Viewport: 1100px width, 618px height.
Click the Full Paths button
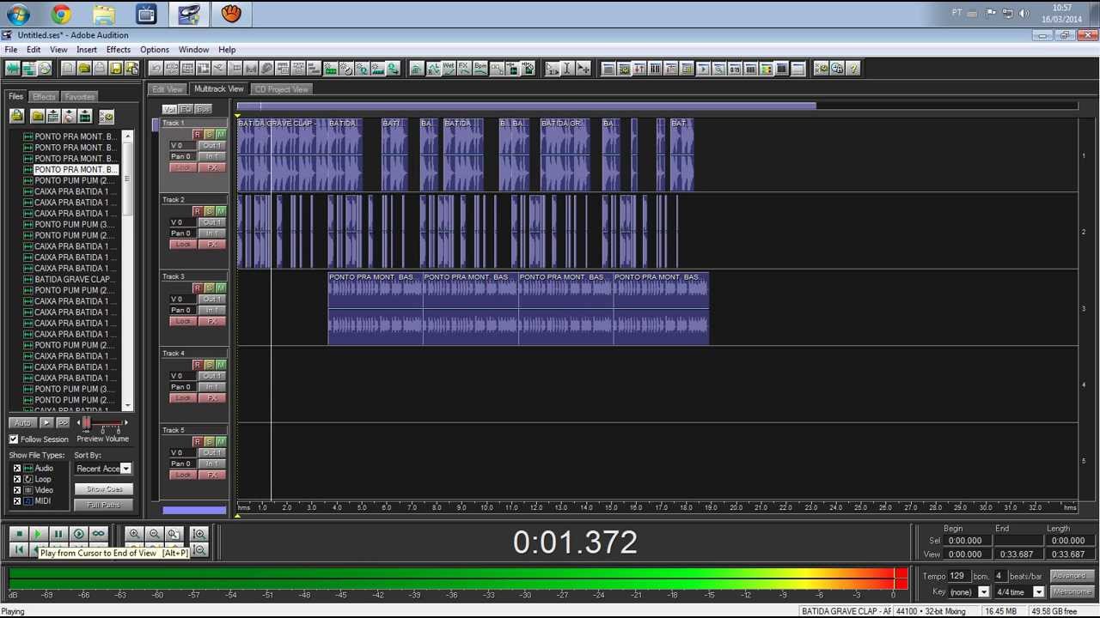click(104, 505)
